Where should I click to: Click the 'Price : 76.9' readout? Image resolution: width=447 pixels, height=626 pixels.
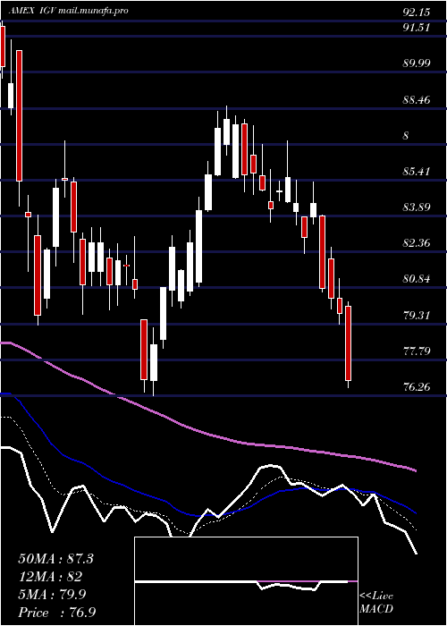tap(56, 613)
